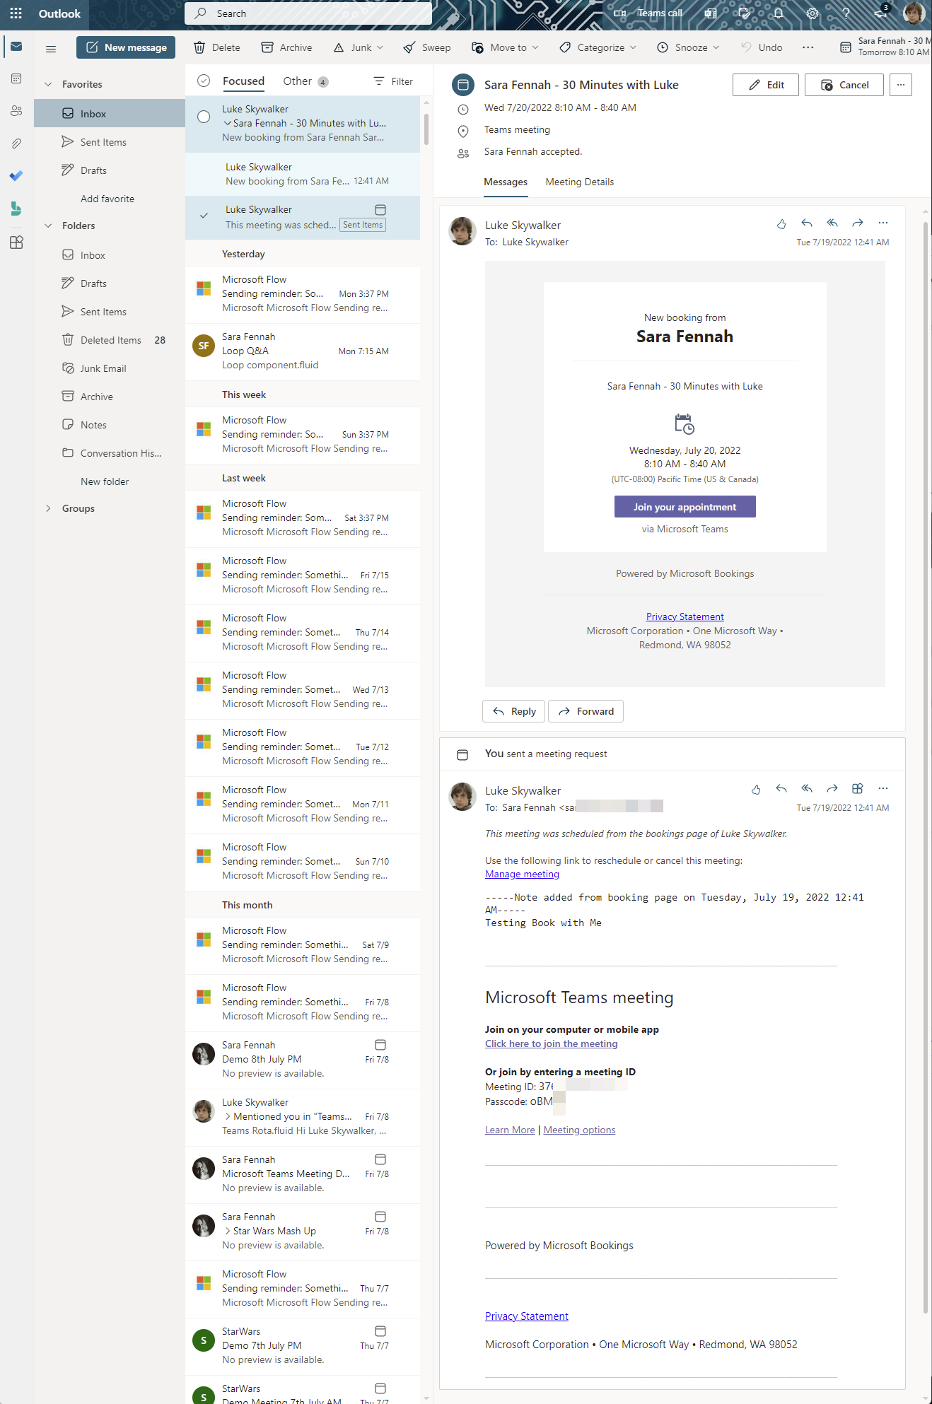The width and height of the screenshot is (932, 1404).
Task: Toggle the checkmark on the meeting scheduled message
Action: [204, 216]
